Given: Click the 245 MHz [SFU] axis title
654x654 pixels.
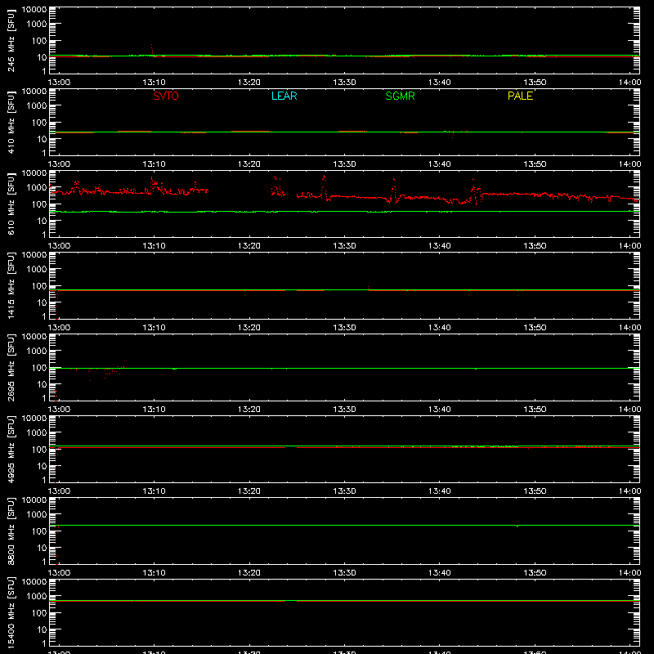Looking at the screenshot, I should (11, 40).
